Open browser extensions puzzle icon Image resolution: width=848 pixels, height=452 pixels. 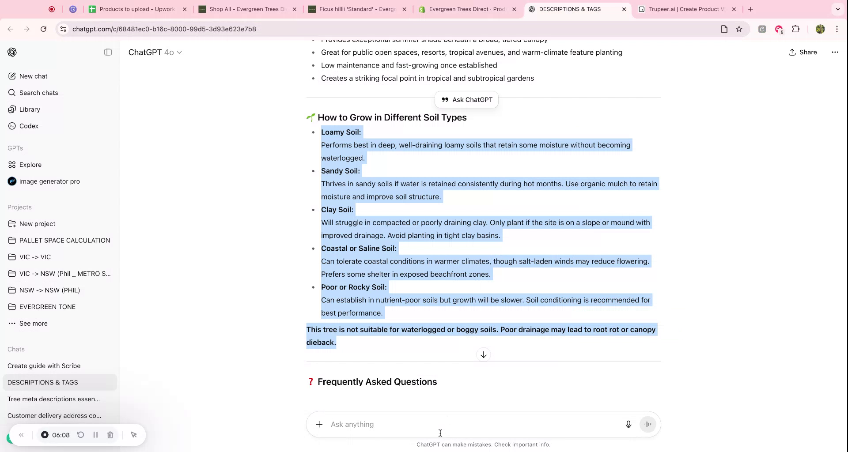pyautogui.click(x=795, y=29)
